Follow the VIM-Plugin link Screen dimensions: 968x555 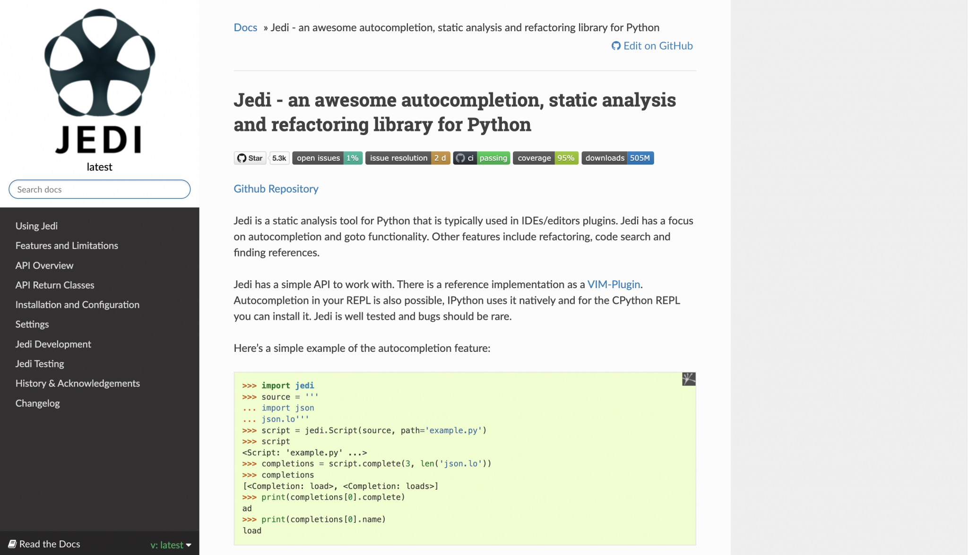pos(614,284)
